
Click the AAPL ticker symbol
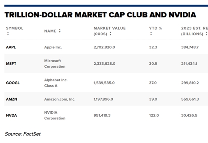(11, 47)
